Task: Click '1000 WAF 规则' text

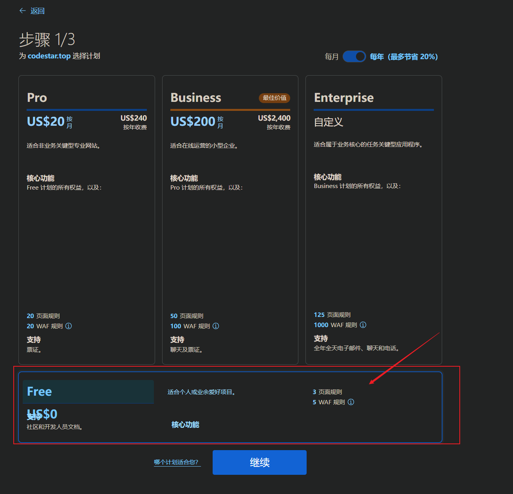Action: pyautogui.click(x=336, y=325)
